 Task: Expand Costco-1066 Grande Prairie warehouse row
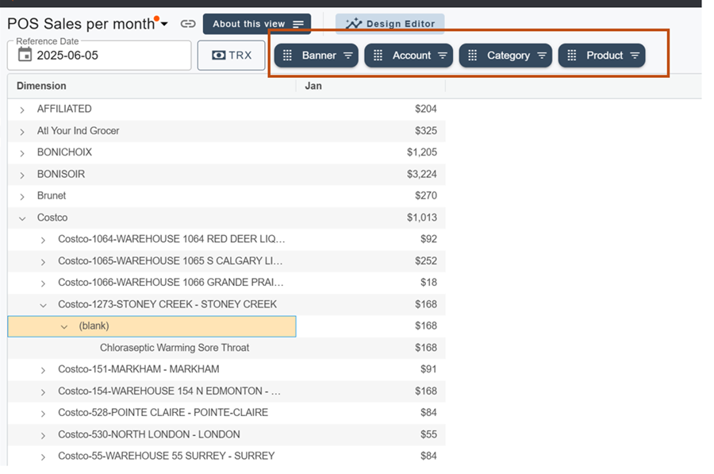(x=43, y=283)
